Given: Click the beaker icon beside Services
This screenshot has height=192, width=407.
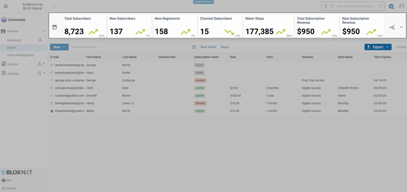Looking at the screenshot, I should [x=40, y=64].
